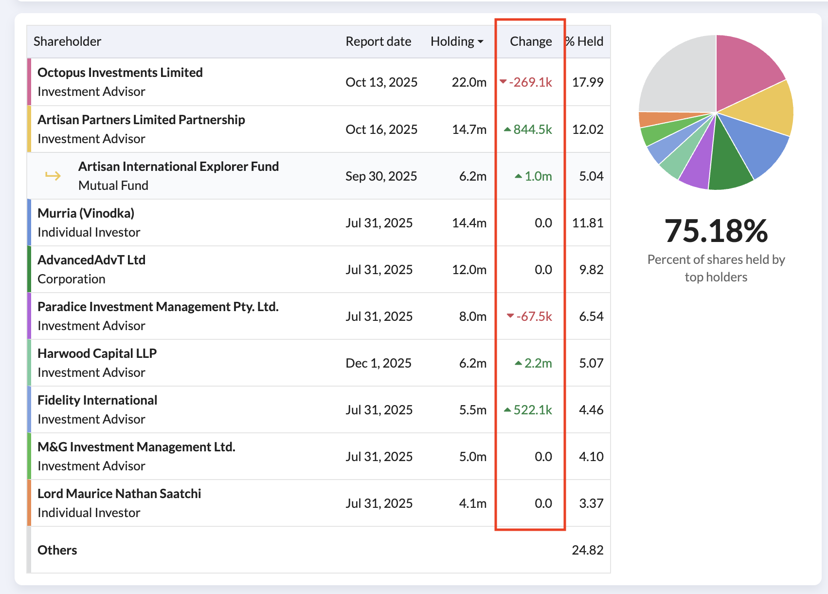828x594 pixels.
Task: Click the Dec 1, 2025 report date
Action: click(378, 363)
